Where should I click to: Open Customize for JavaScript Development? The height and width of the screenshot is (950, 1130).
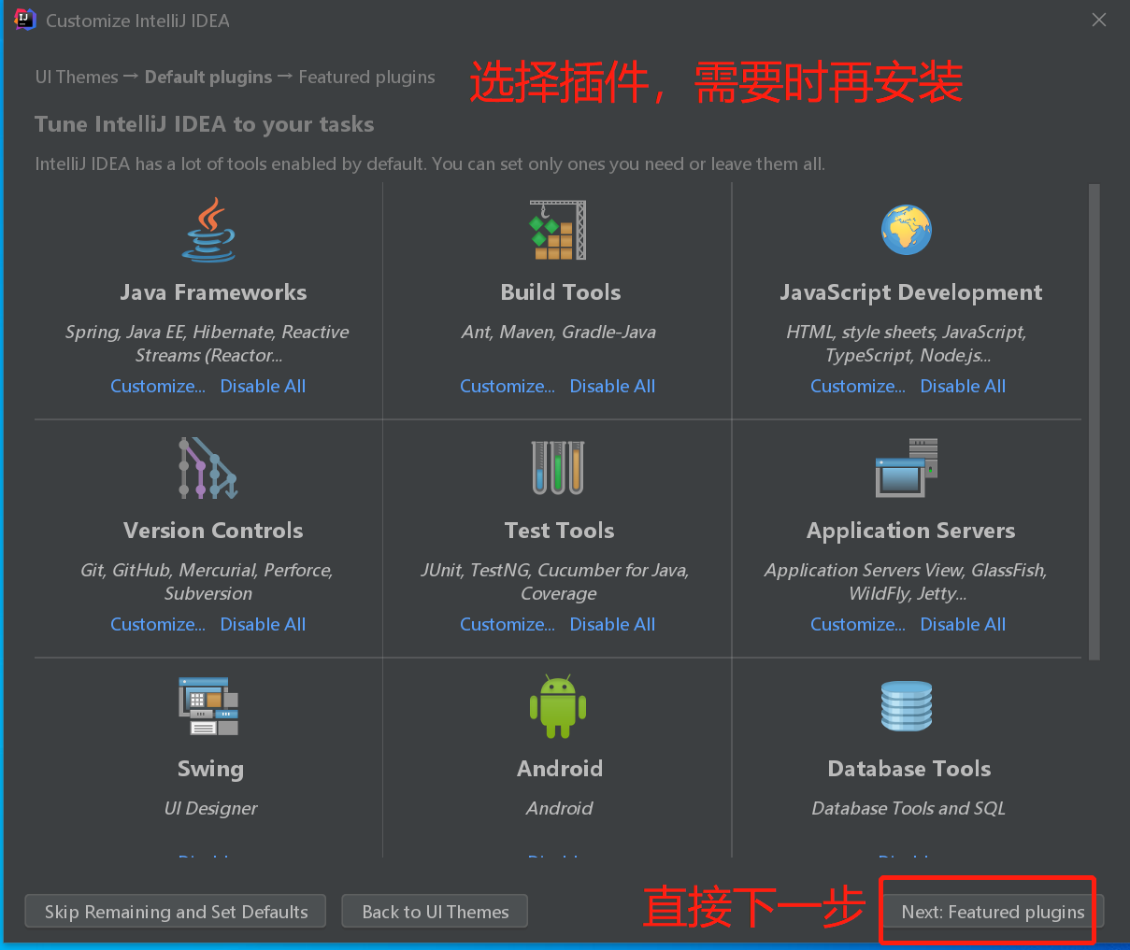tap(858, 386)
